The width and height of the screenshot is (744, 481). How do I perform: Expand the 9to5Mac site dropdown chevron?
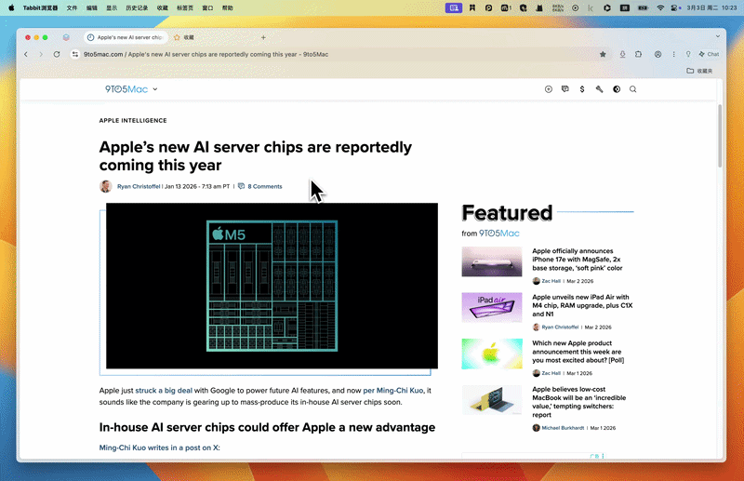click(x=155, y=89)
